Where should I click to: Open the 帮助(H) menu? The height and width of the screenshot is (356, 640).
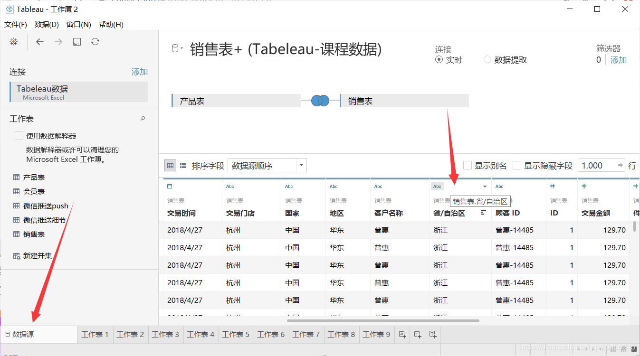[x=111, y=24]
